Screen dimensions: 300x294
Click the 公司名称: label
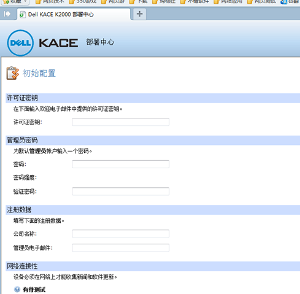click(x=25, y=234)
